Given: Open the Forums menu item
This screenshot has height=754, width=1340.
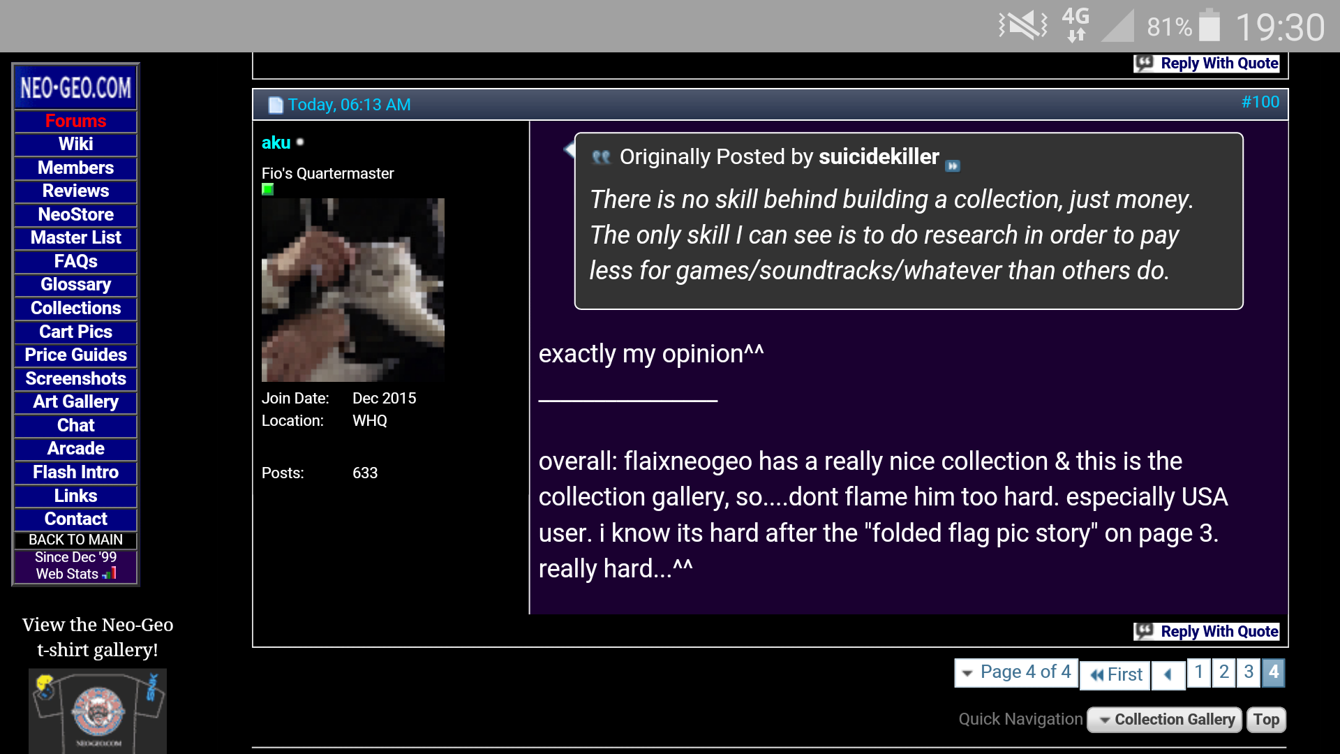Looking at the screenshot, I should coord(75,121).
